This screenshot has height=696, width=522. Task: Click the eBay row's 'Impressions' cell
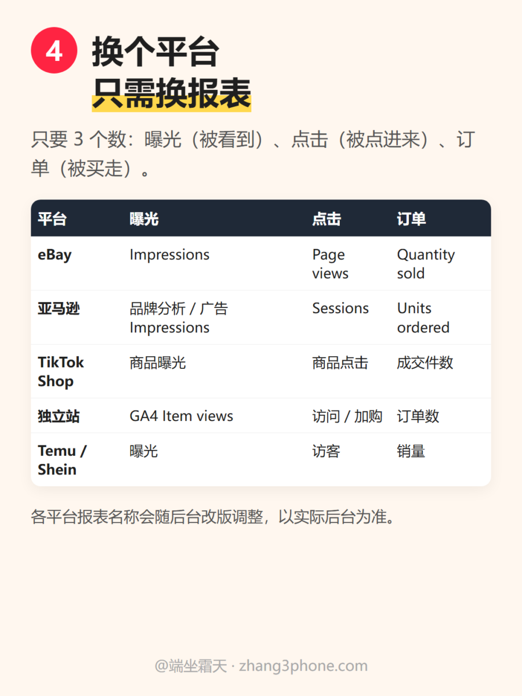[x=169, y=255]
